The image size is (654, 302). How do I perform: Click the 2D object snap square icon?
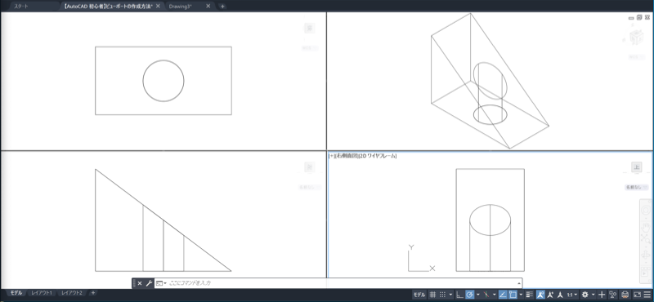pyautogui.click(x=513, y=295)
